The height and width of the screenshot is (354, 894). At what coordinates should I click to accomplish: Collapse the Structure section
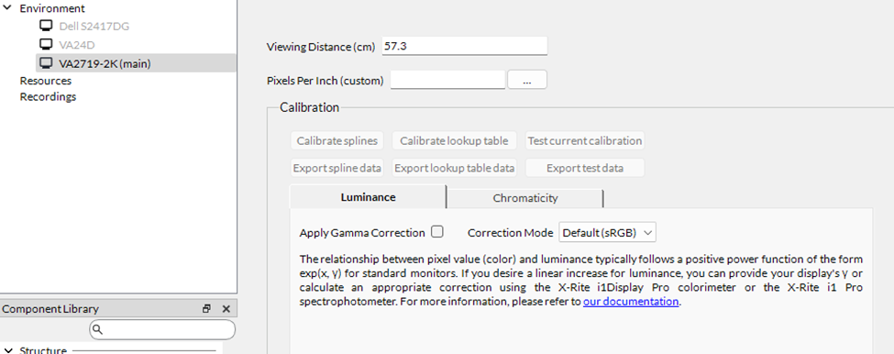tap(7, 349)
